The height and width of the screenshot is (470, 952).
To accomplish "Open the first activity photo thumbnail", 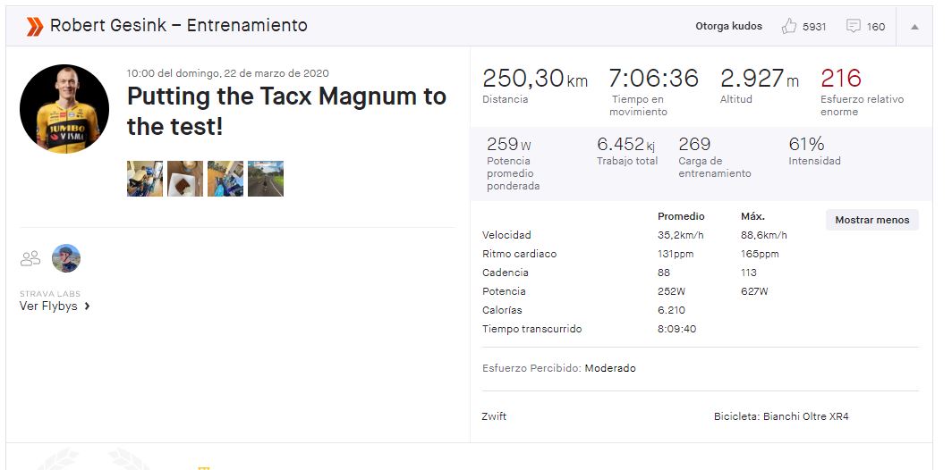I will pyautogui.click(x=145, y=179).
